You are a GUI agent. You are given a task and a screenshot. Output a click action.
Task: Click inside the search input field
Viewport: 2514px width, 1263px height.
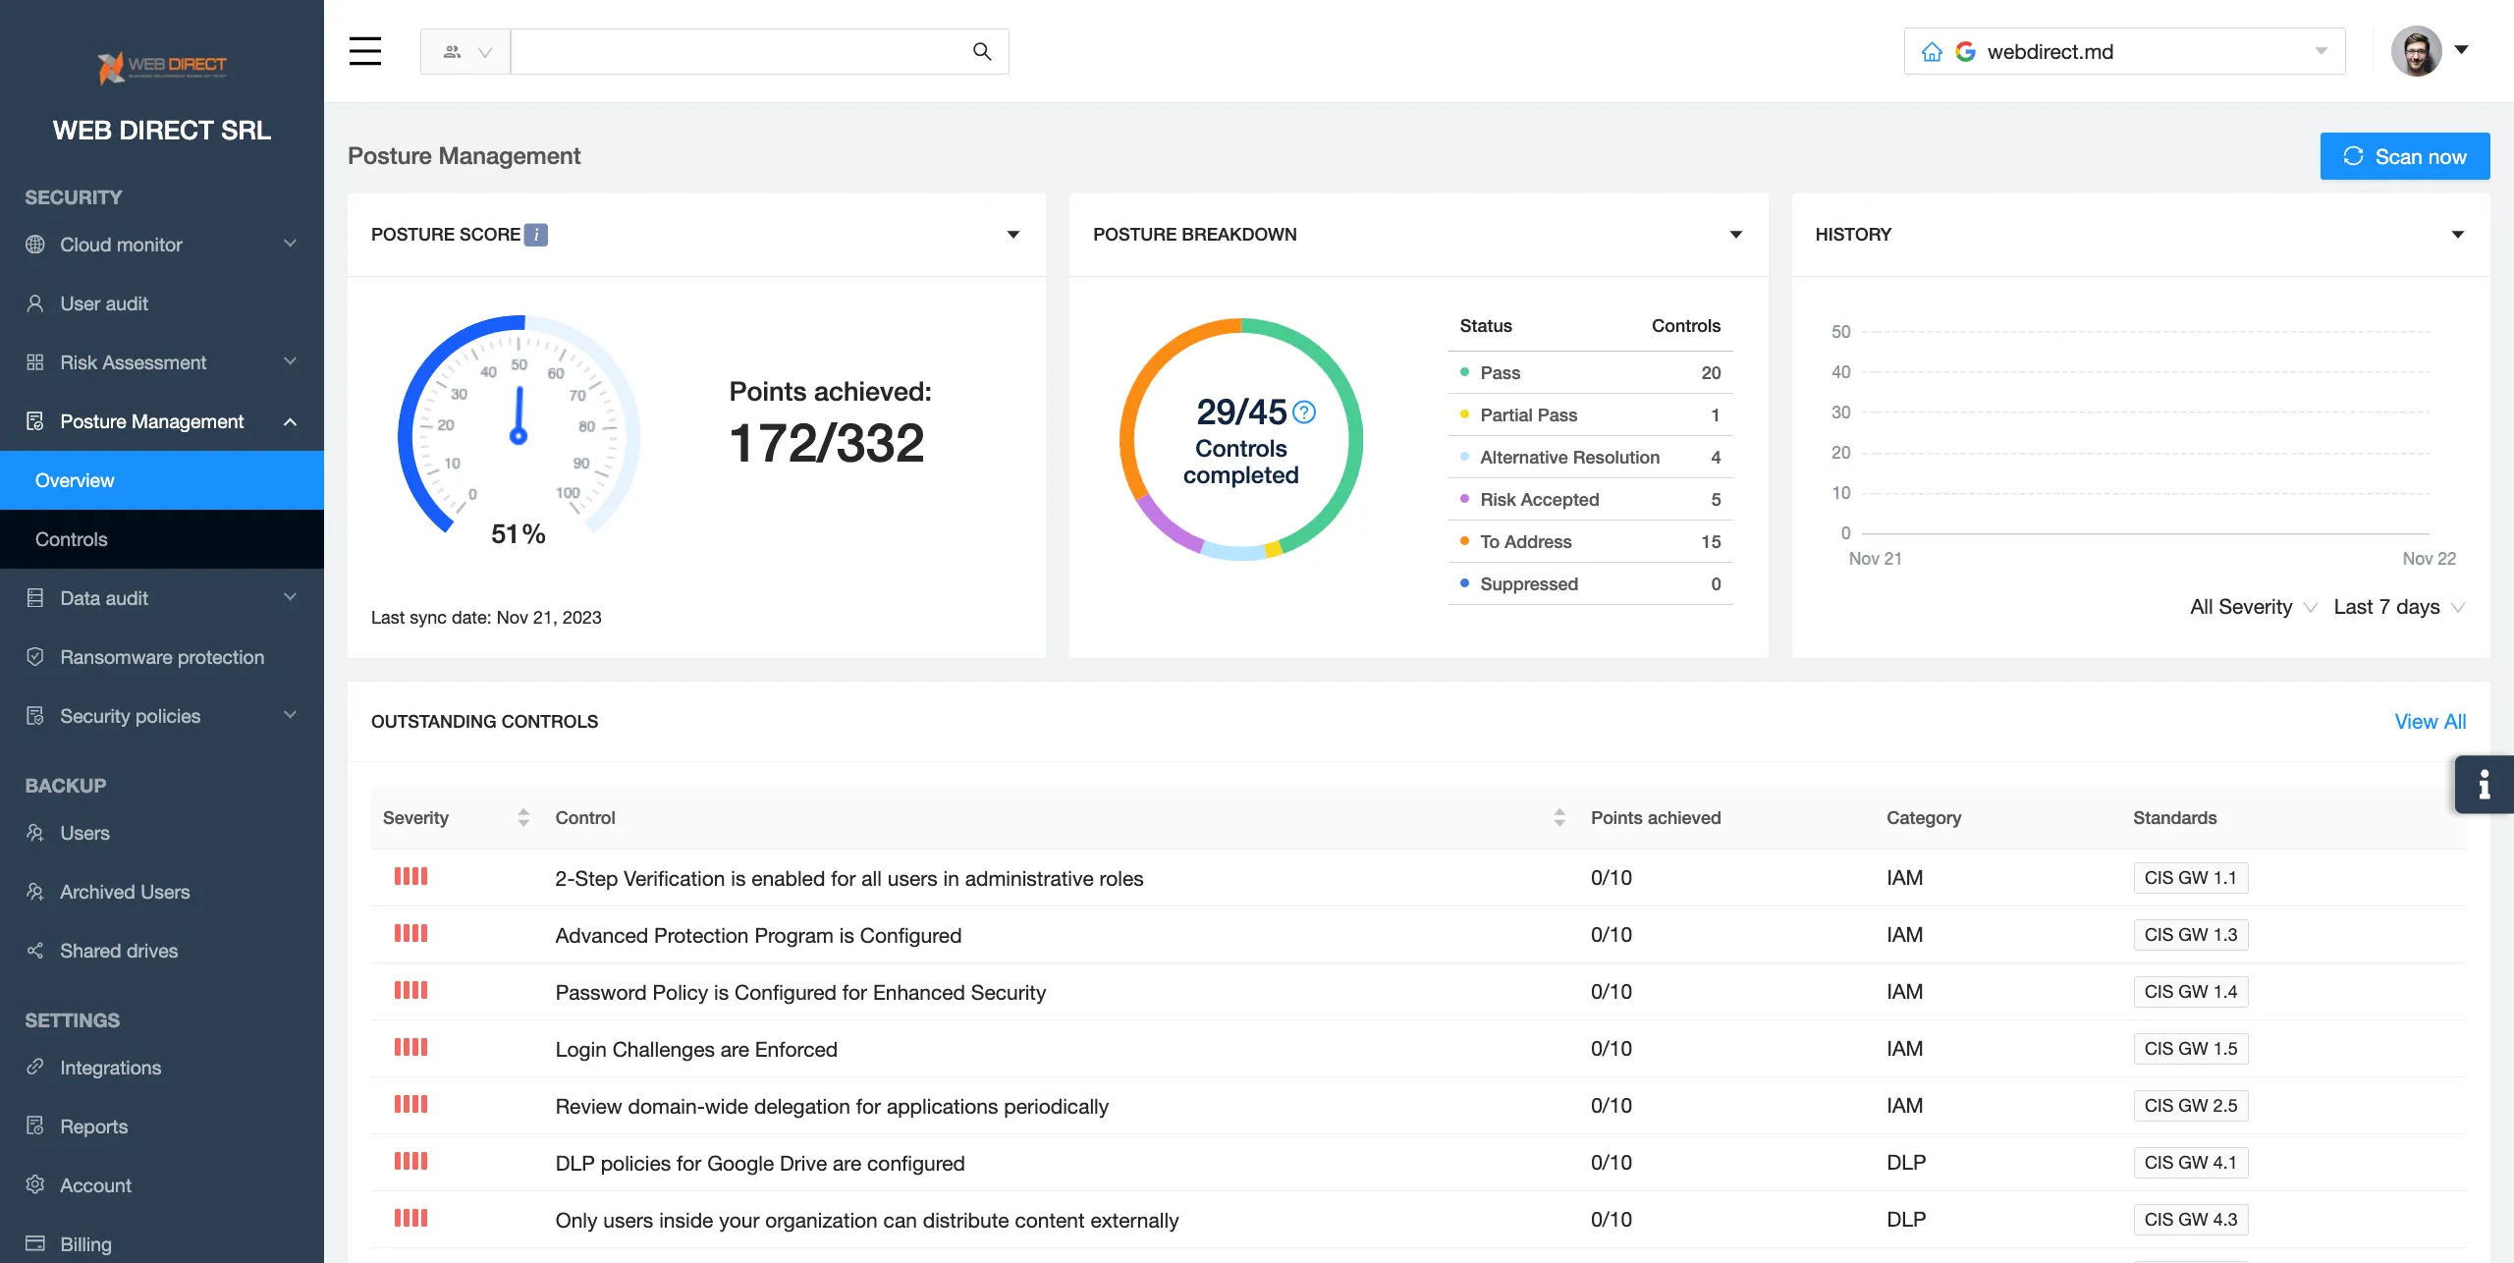pos(746,50)
